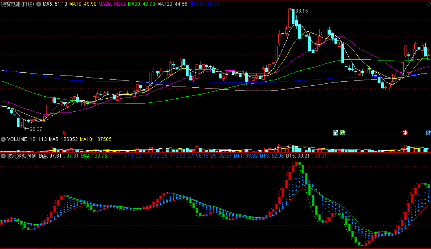Click the volume MA5: 166852 value
The image size is (431, 249).
[63, 139]
